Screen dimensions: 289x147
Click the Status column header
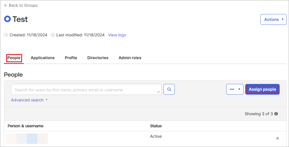[156, 126]
